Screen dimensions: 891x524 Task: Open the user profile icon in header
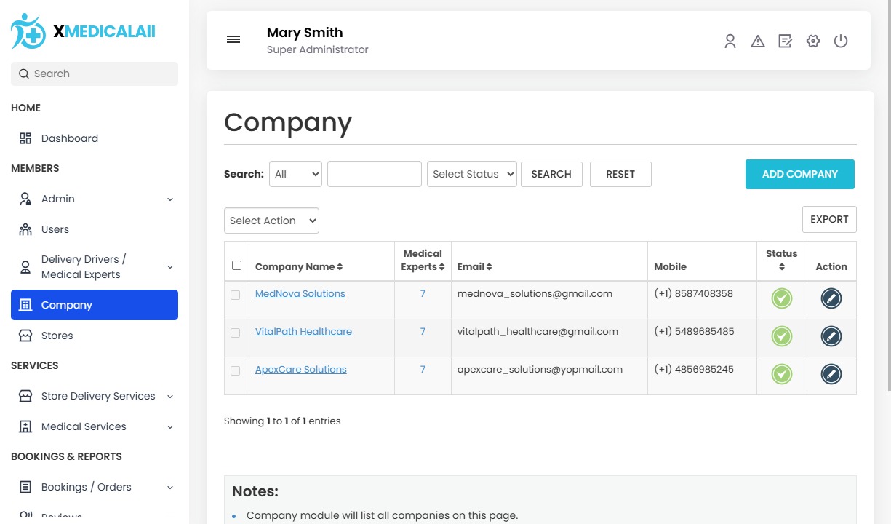tap(730, 41)
